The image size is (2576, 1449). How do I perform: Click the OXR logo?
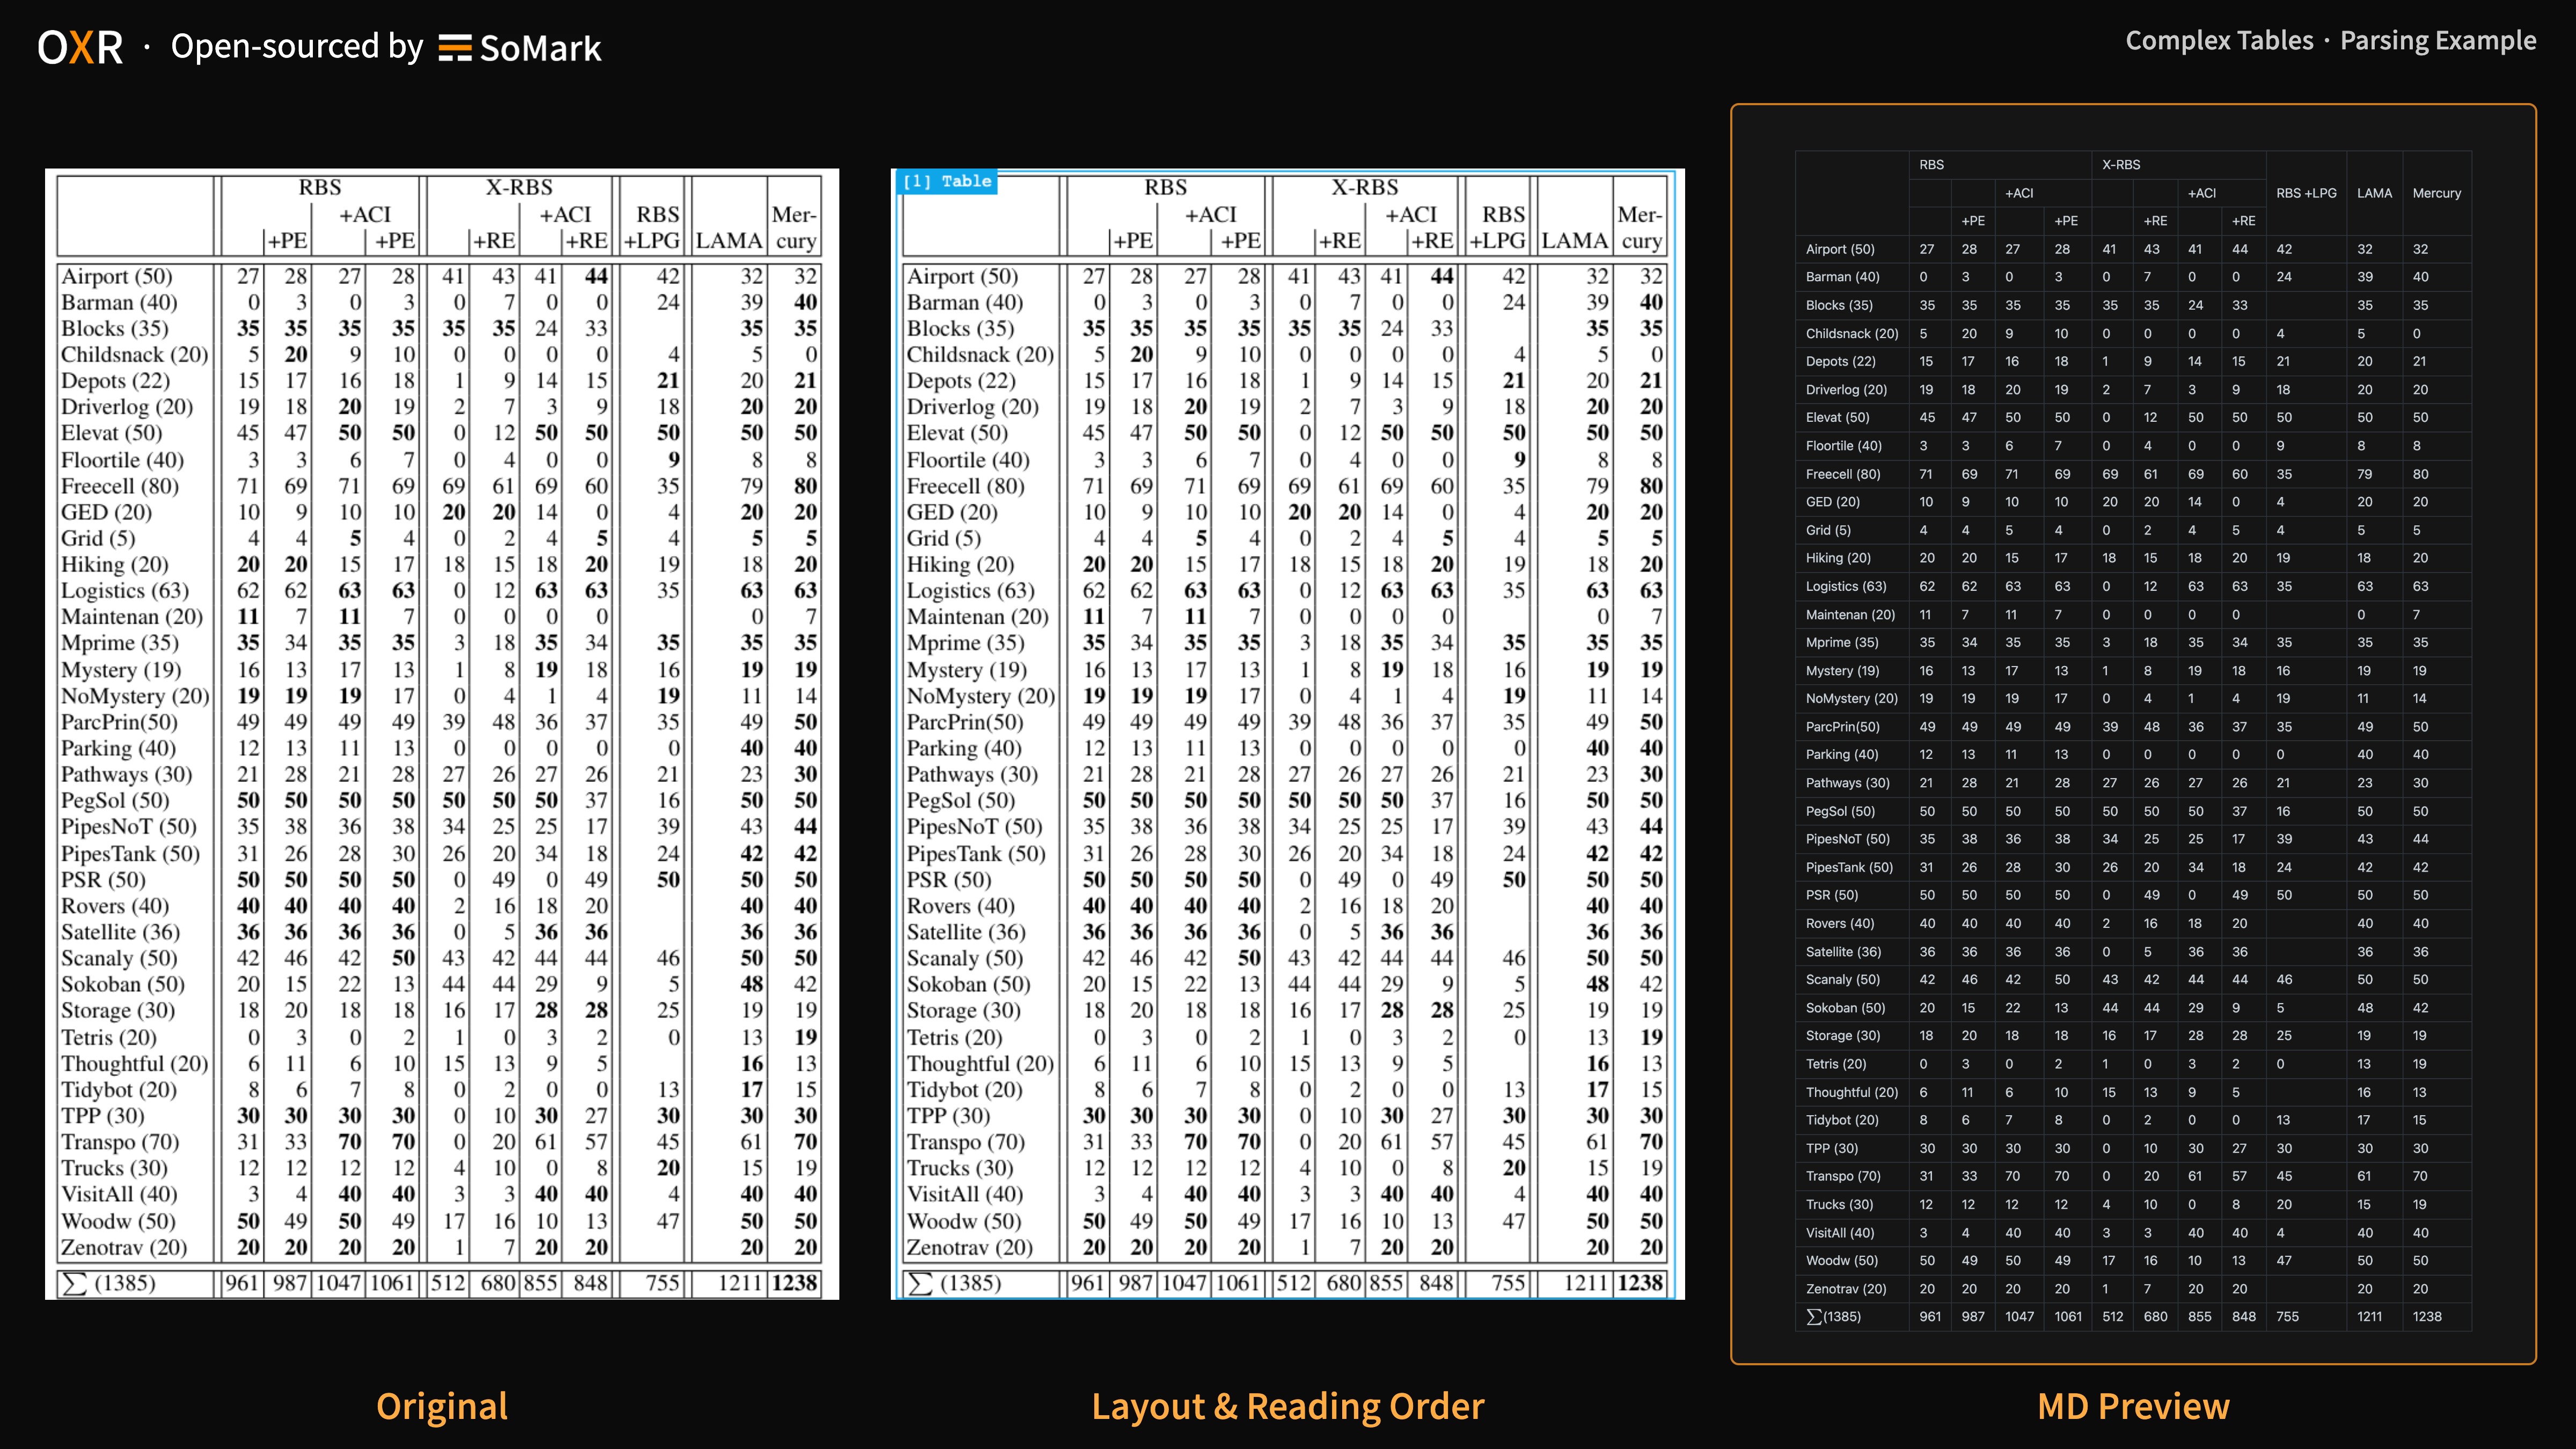(80, 47)
